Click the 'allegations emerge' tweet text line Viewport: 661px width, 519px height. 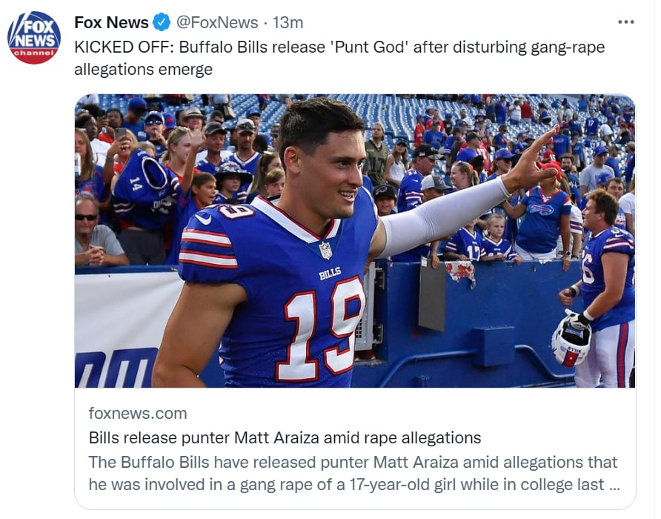[143, 69]
